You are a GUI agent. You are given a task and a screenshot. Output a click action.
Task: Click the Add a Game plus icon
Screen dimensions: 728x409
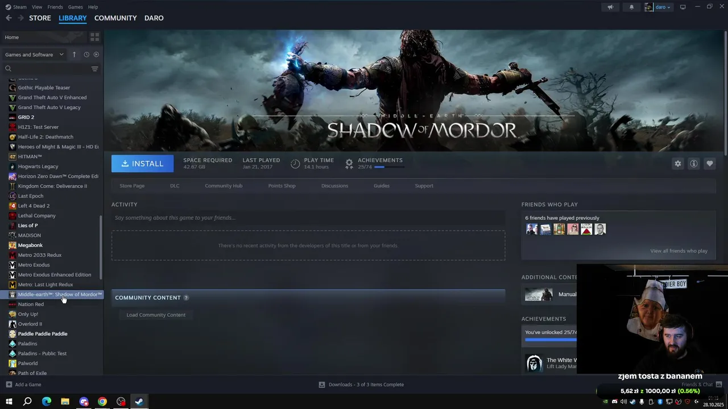(9, 385)
